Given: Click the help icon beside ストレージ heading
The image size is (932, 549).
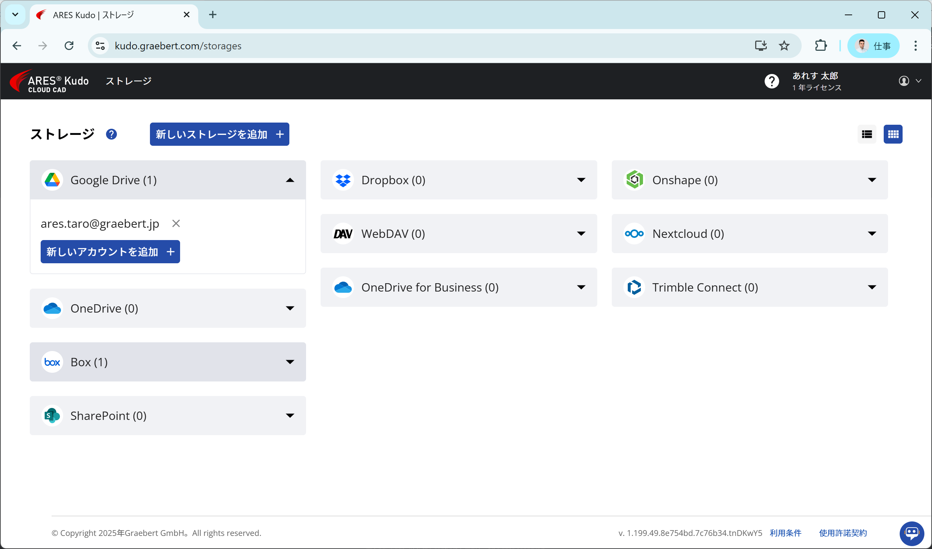Looking at the screenshot, I should point(111,134).
